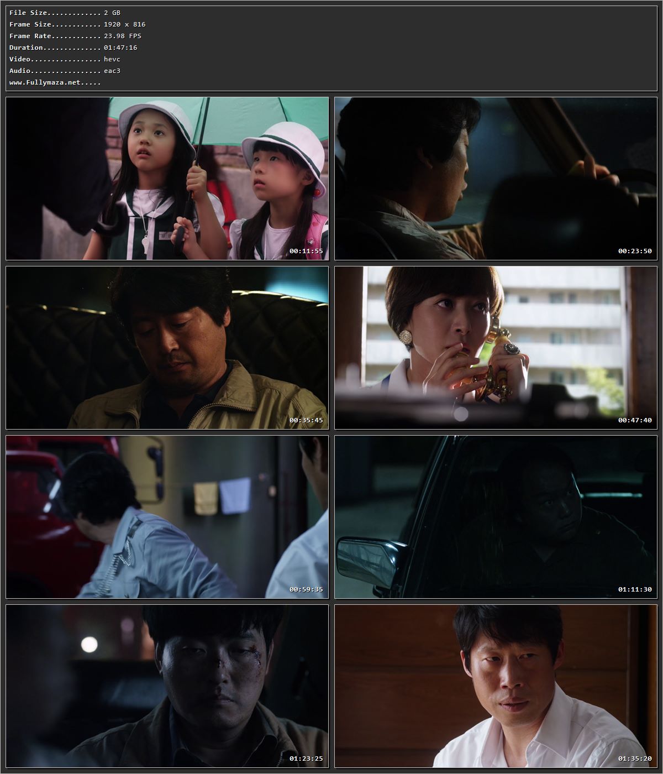Select the thumbnail at 00:35:45

167,348
